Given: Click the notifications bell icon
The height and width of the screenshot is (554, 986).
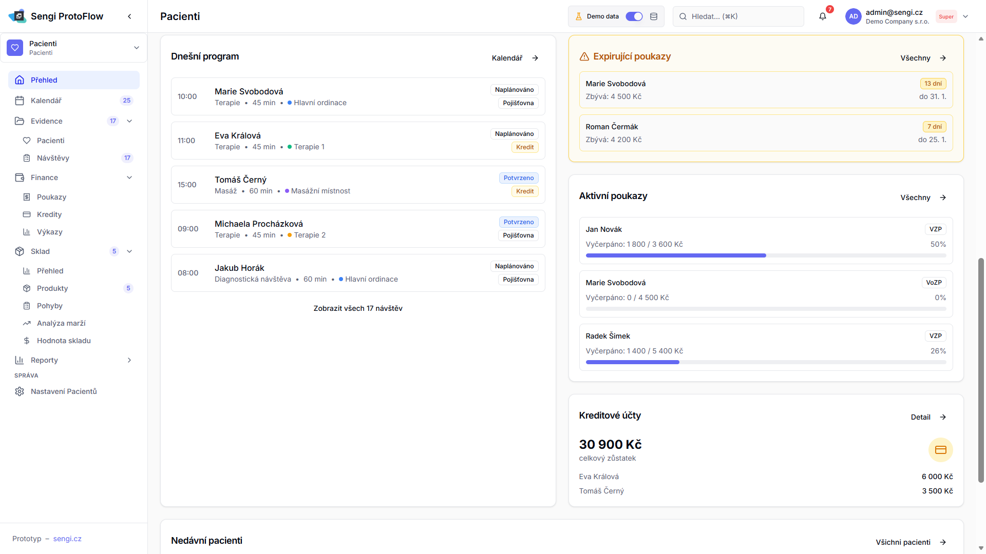Looking at the screenshot, I should tap(822, 16).
